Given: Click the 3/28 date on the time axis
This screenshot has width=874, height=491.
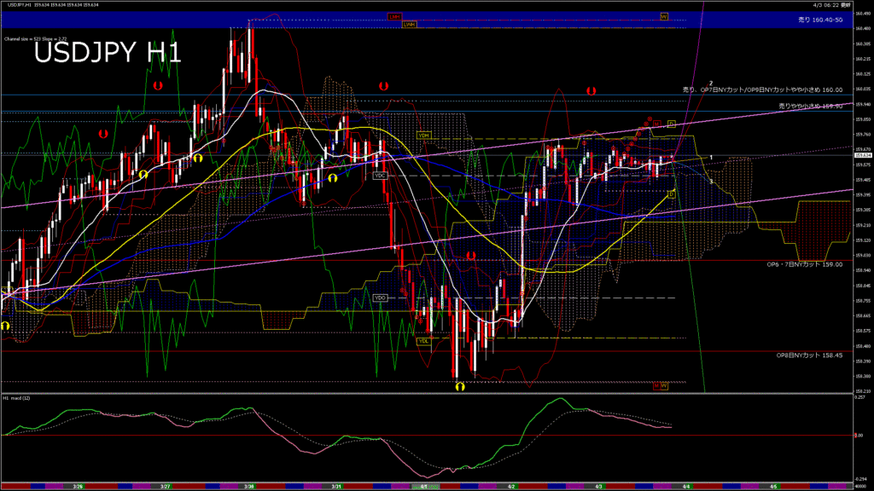Looking at the screenshot, I should 248,486.
